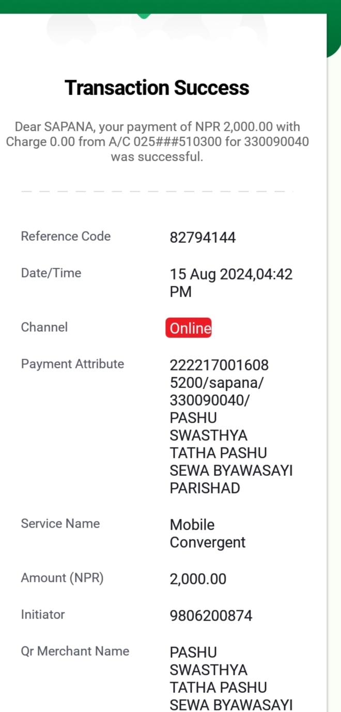Click the Payment Attribute label
This screenshot has height=712, width=341.
pos(72,364)
